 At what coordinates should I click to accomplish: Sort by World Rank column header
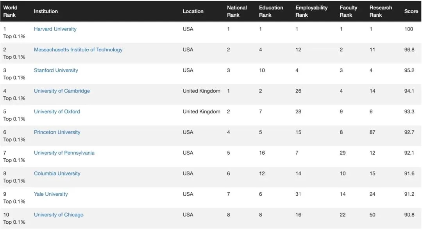pos(10,11)
